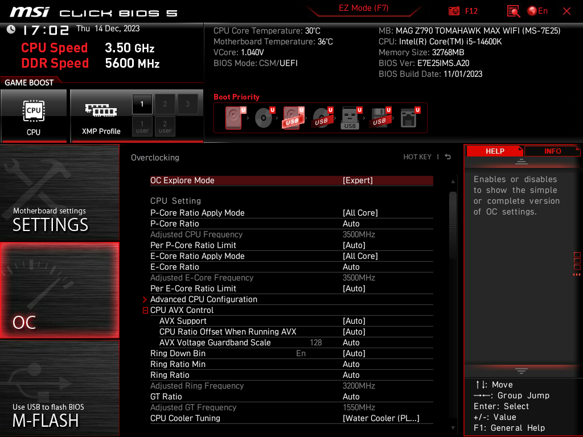The image size is (583, 437).
Task: Collapse the CPU AVX Control group
Action: pos(145,310)
